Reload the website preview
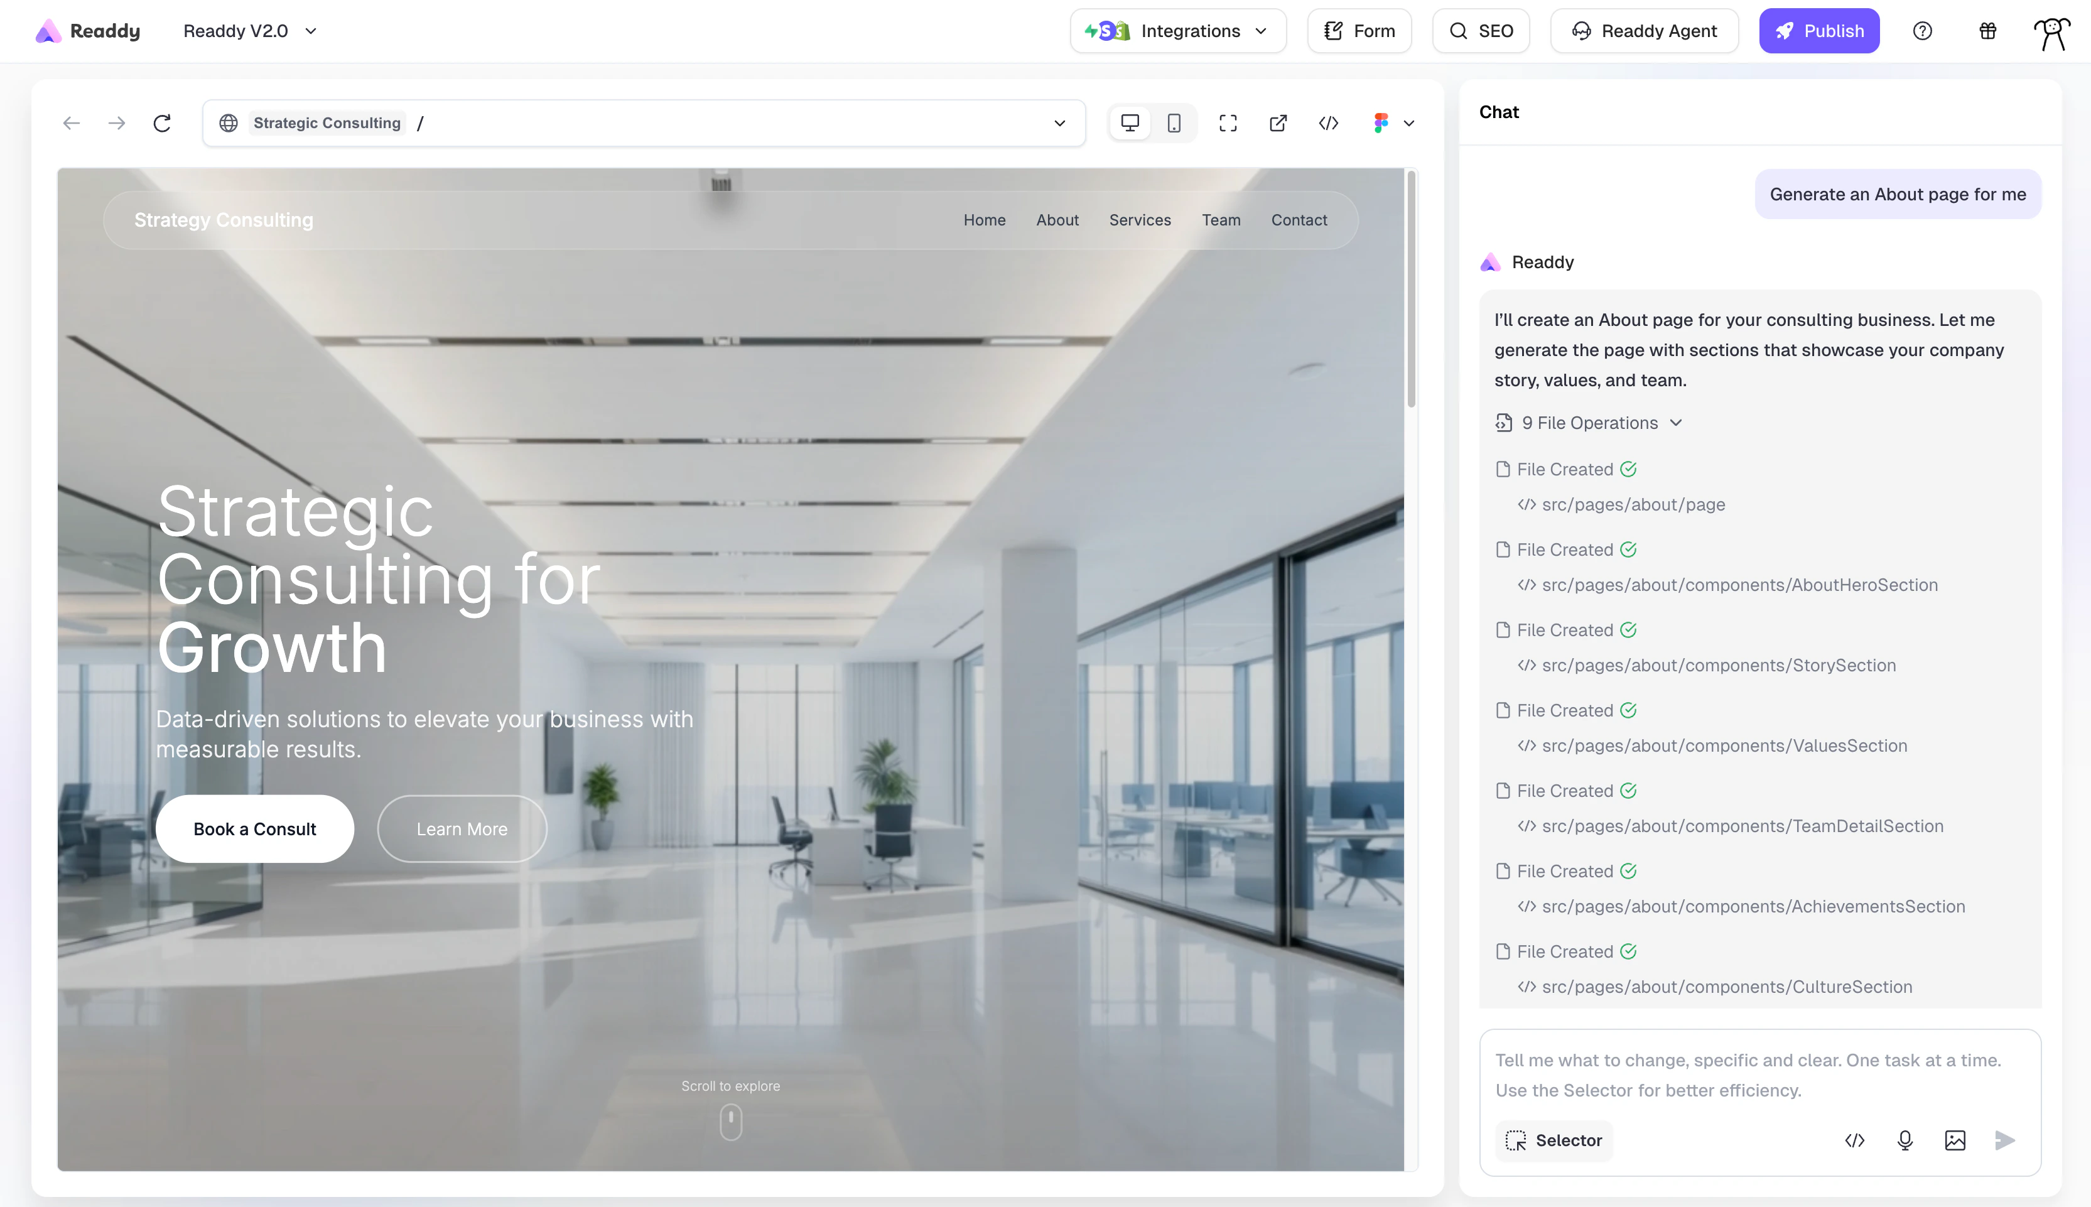Viewport: 2091px width, 1207px height. tap(163, 122)
